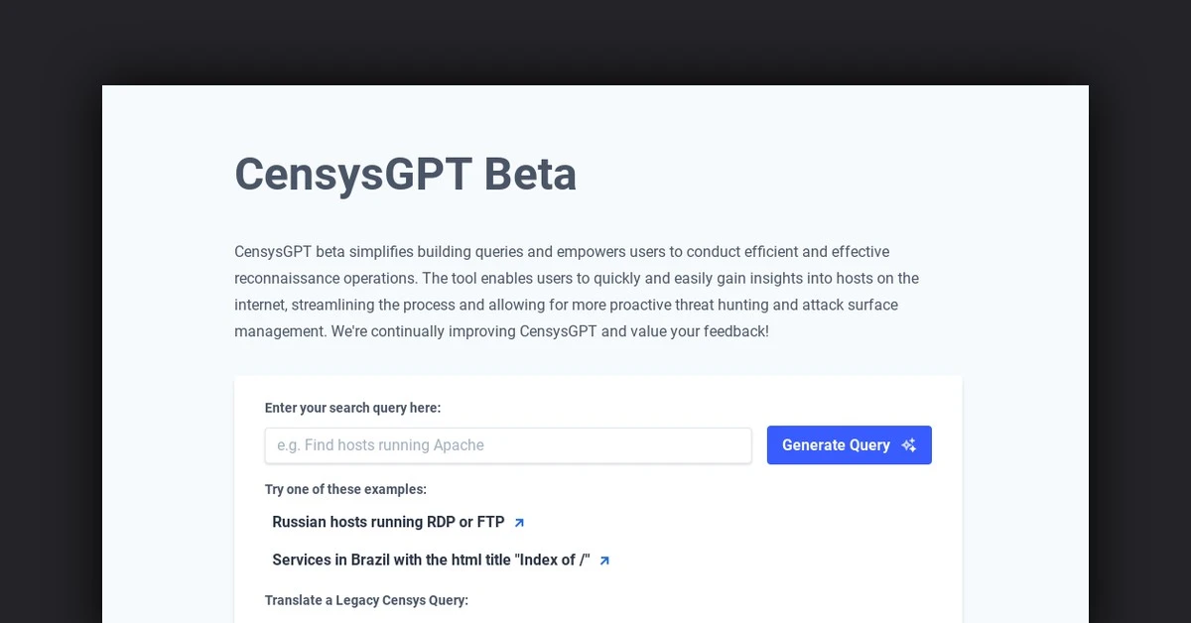Focus the search query input field
The image size is (1191, 623).
tap(508, 445)
